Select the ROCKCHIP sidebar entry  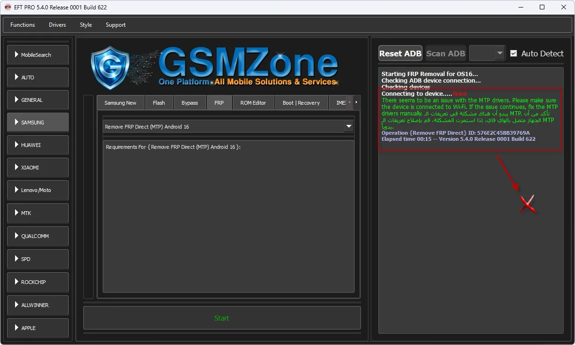38,282
